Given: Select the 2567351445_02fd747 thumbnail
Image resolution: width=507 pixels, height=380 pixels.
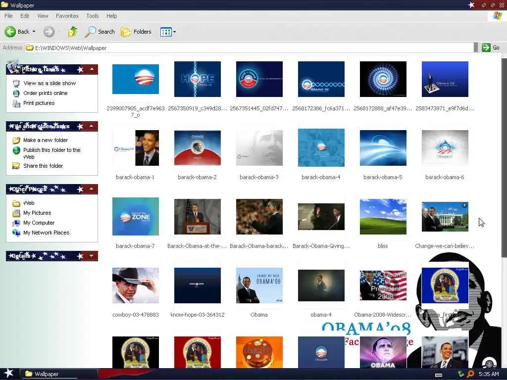Looking at the screenshot, I should pyautogui.click(x=259, y=79).
